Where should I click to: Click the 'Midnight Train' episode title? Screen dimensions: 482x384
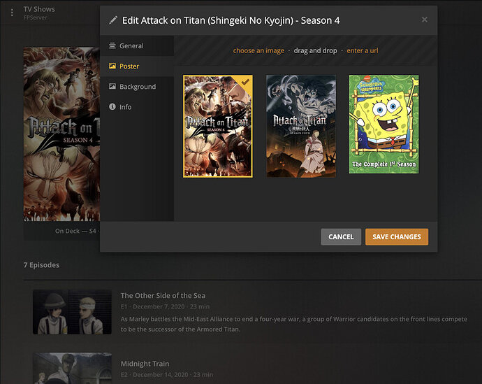(145, 364)
